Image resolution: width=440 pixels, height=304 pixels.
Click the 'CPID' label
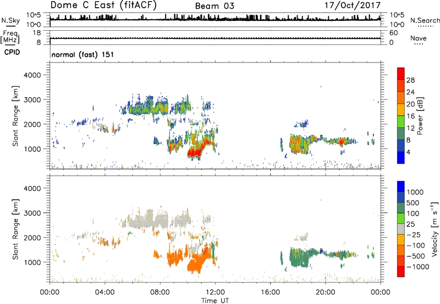[x=12, y=52]
